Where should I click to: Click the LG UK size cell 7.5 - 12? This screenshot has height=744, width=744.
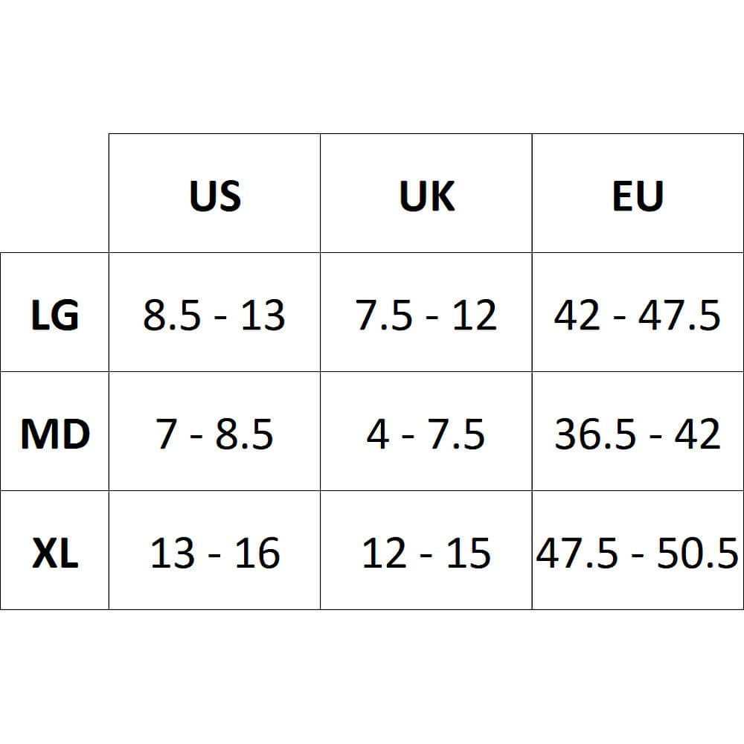click(x=426, y=315)
